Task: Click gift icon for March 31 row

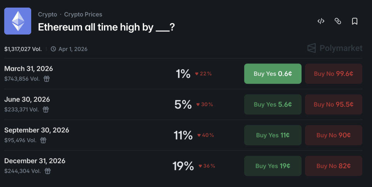Action: [47, 79]
